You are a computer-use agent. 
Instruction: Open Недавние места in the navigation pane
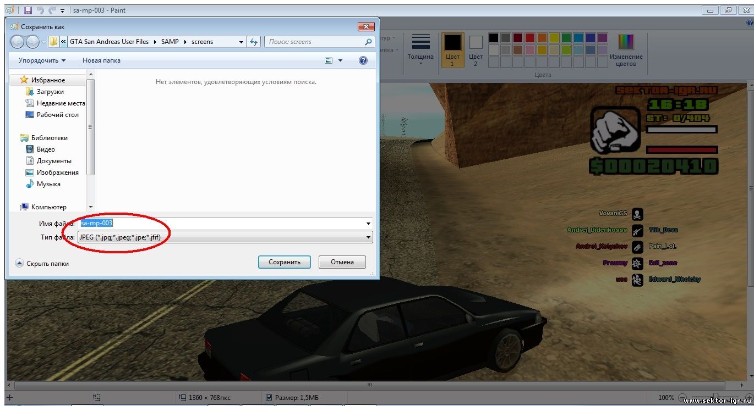(x=61, y=103)
